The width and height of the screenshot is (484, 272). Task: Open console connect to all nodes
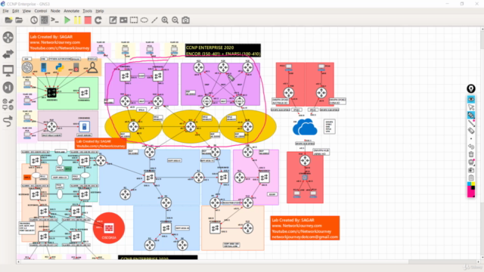pyautogui.click(x=55, y=20)
